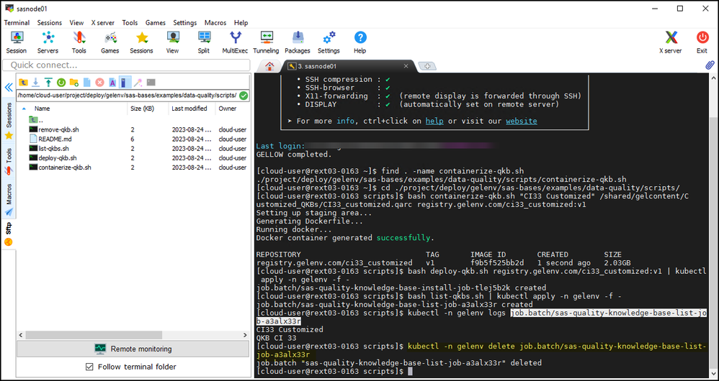The width and height of the screenshot is (719, 381).
Task: Click the Remote monitoring button
Action: click(x=133, y=349)
